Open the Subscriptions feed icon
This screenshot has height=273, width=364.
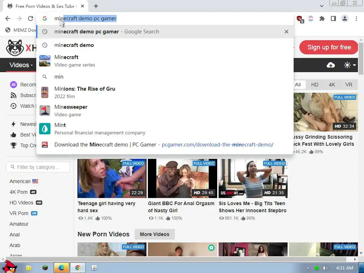click(14, 95)
